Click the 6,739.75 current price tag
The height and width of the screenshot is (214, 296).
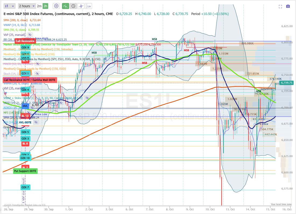tap(286, 83)
